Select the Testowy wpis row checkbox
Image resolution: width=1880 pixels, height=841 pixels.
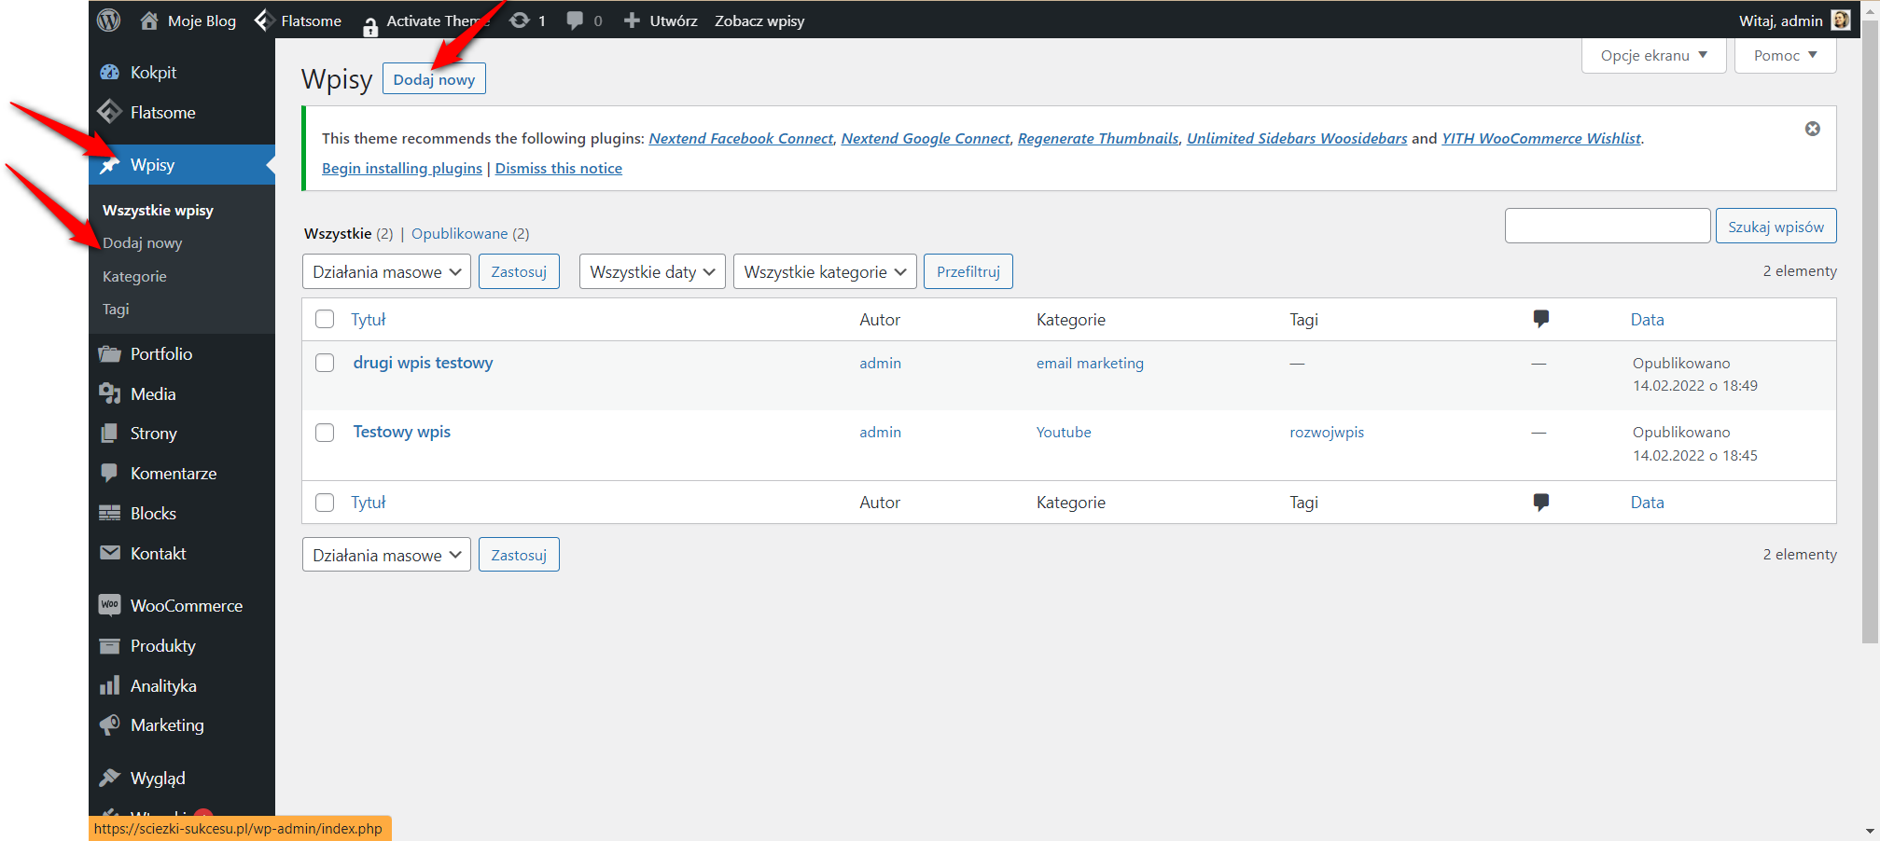point(325,433)
